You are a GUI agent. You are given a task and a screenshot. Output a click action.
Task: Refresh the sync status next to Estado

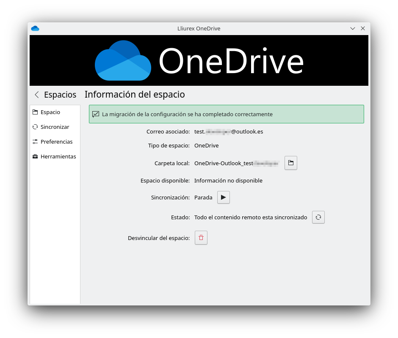(318, 218)
